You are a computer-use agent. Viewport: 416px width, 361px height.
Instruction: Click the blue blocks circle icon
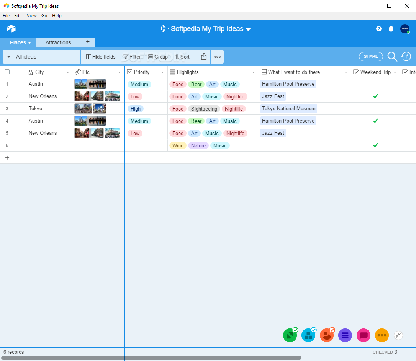(308, 335)
